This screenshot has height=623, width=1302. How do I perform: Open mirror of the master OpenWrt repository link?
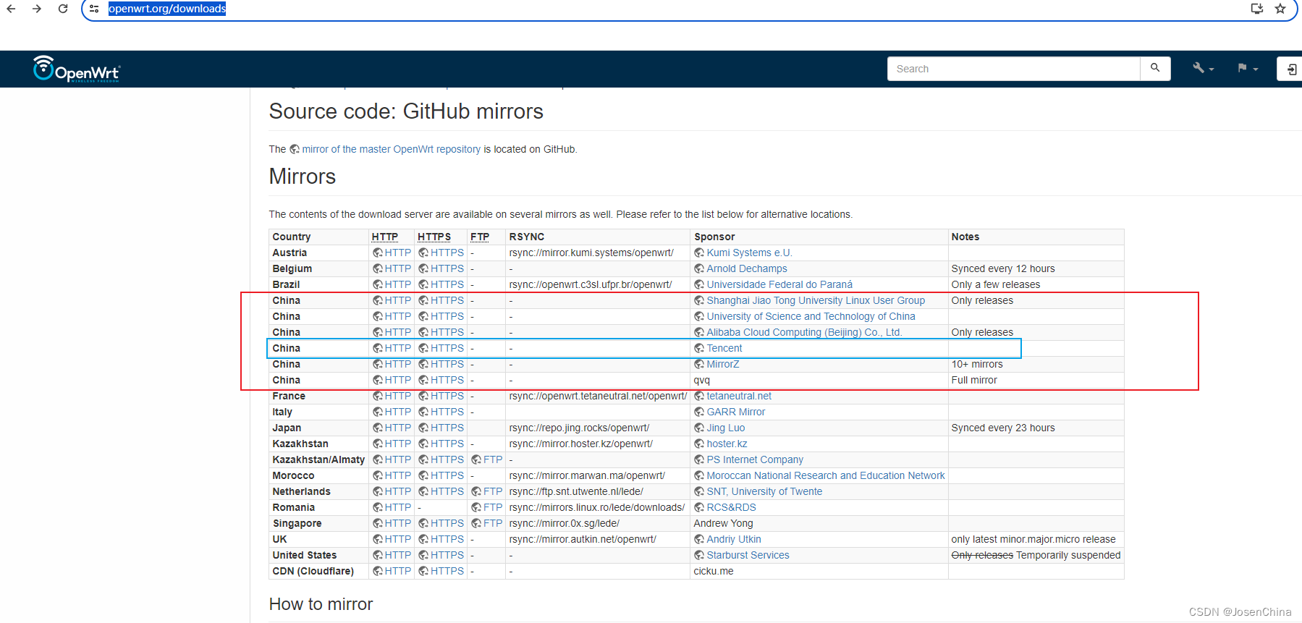coord(391,149)
